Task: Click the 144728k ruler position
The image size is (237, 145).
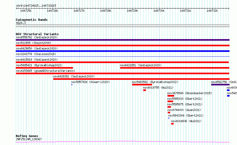Action: (x=106, y=11)
